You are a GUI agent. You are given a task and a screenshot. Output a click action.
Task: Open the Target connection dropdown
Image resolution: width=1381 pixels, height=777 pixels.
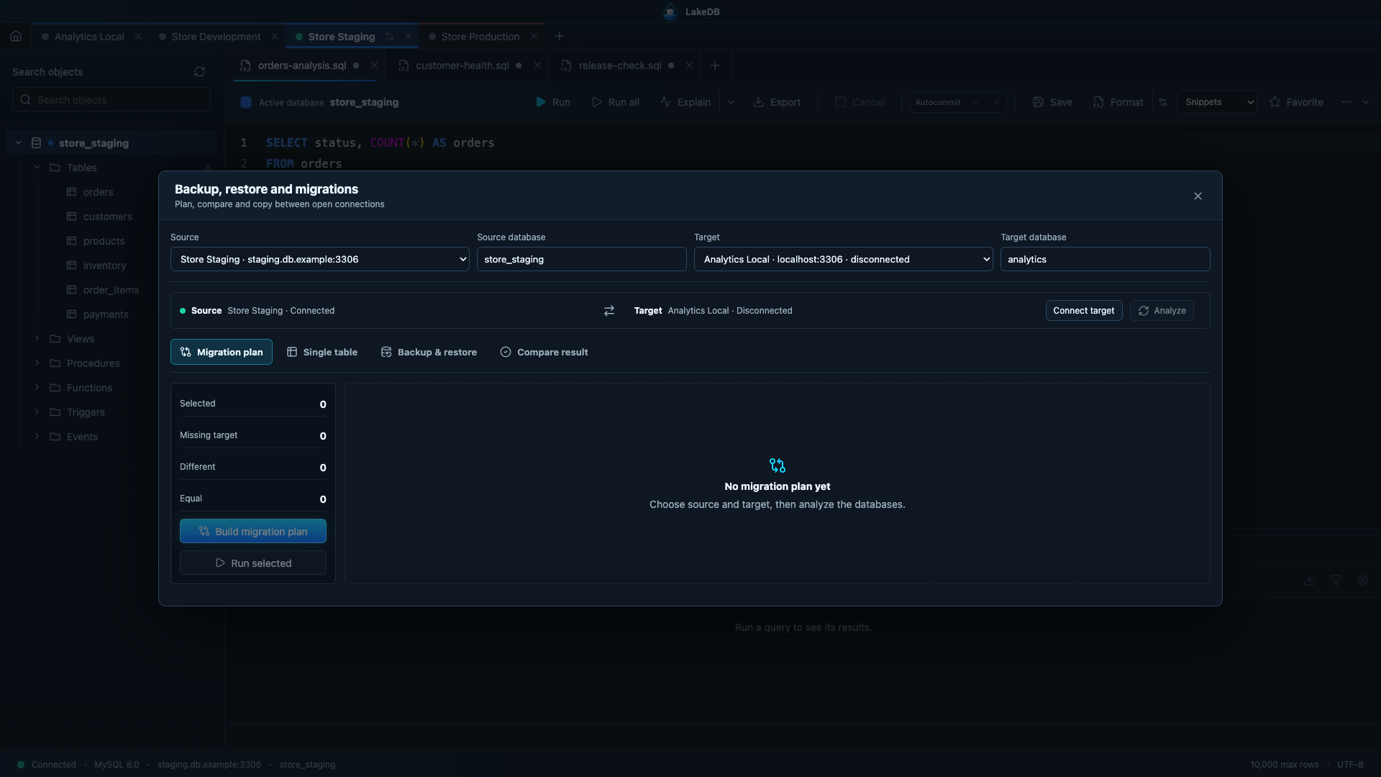click(x=844, y=259)
